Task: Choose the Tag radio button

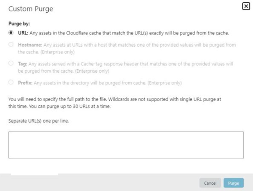Action: (x=11, y=63)
